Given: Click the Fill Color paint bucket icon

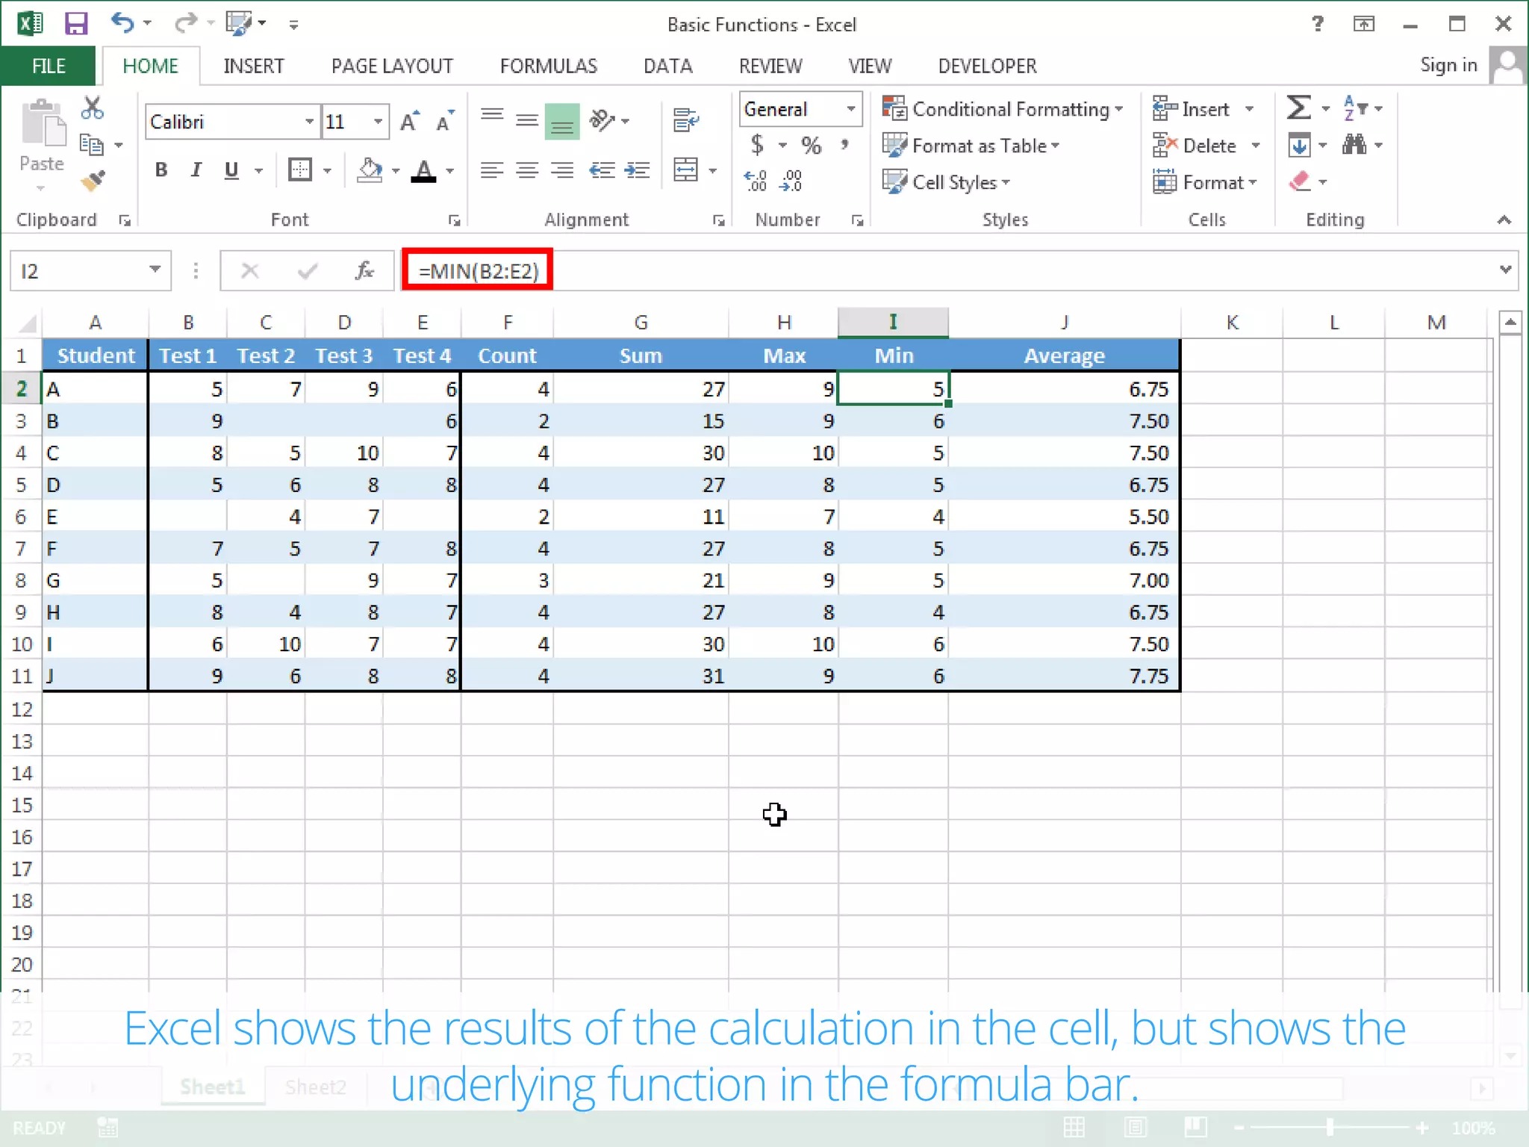Looking at the screenshot, I should tap(370, 170).
